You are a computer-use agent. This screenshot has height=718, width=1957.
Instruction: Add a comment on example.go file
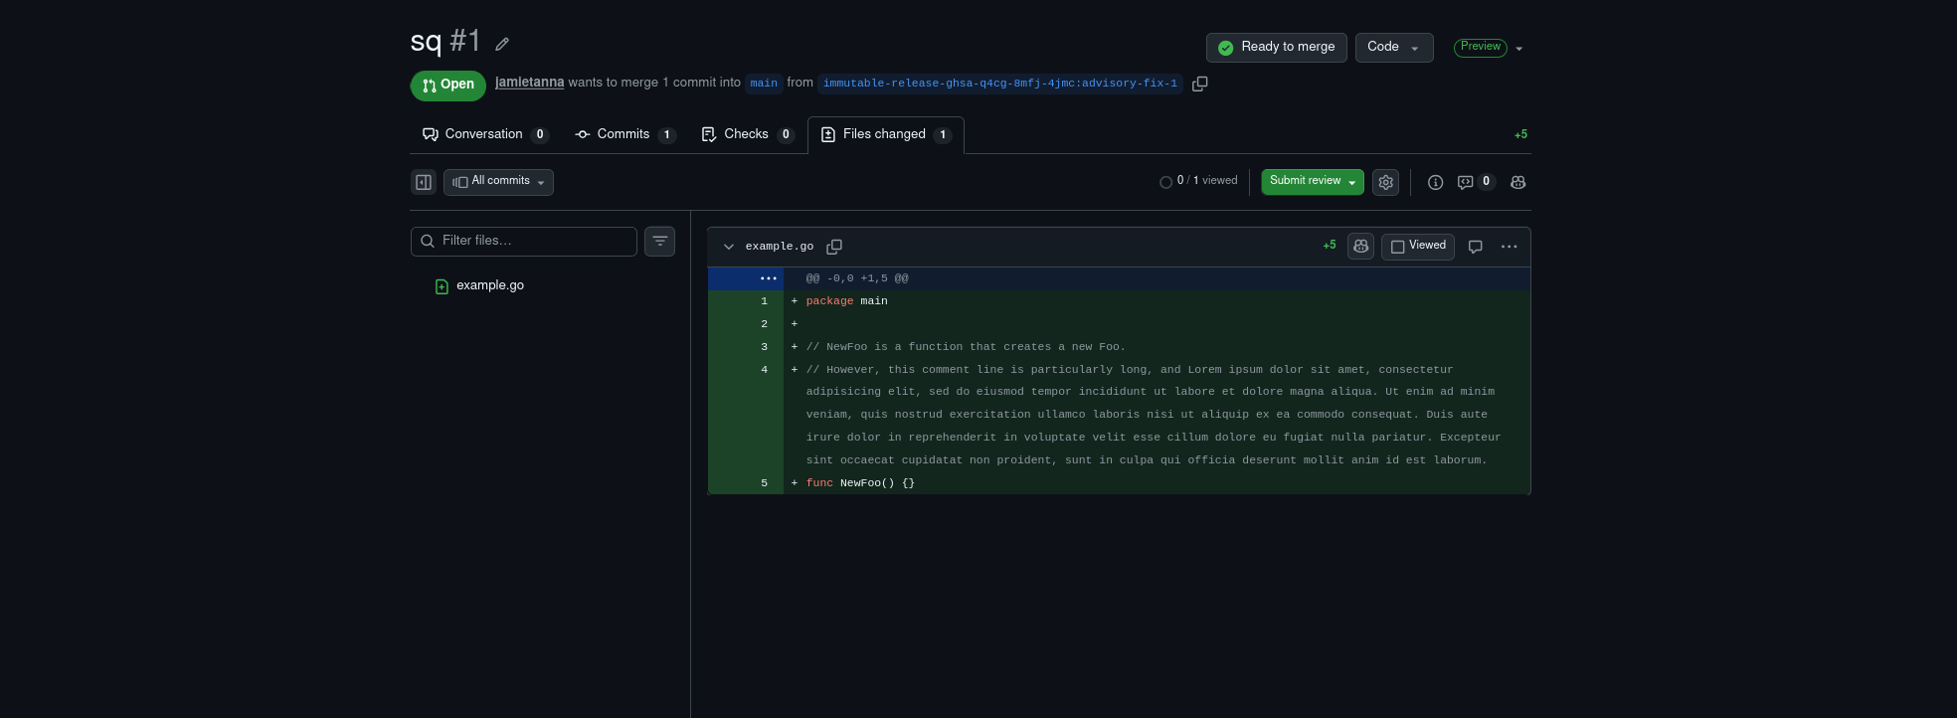point(1476,247)
